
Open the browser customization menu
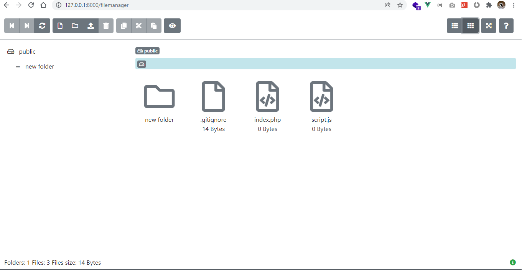coord(514,5)
